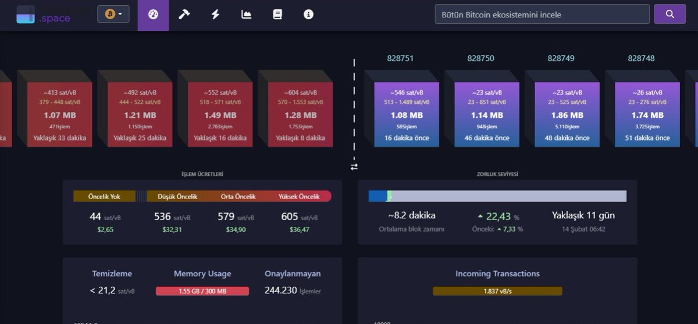Viewport: 698px width, 324px height.
Task: Click the 536 sat/vB fee value
Action: (x=172, y=217)
